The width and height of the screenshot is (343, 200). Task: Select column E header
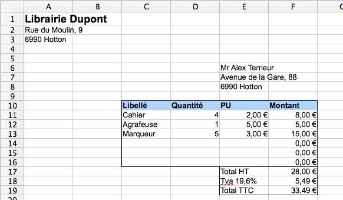[244, 7]
